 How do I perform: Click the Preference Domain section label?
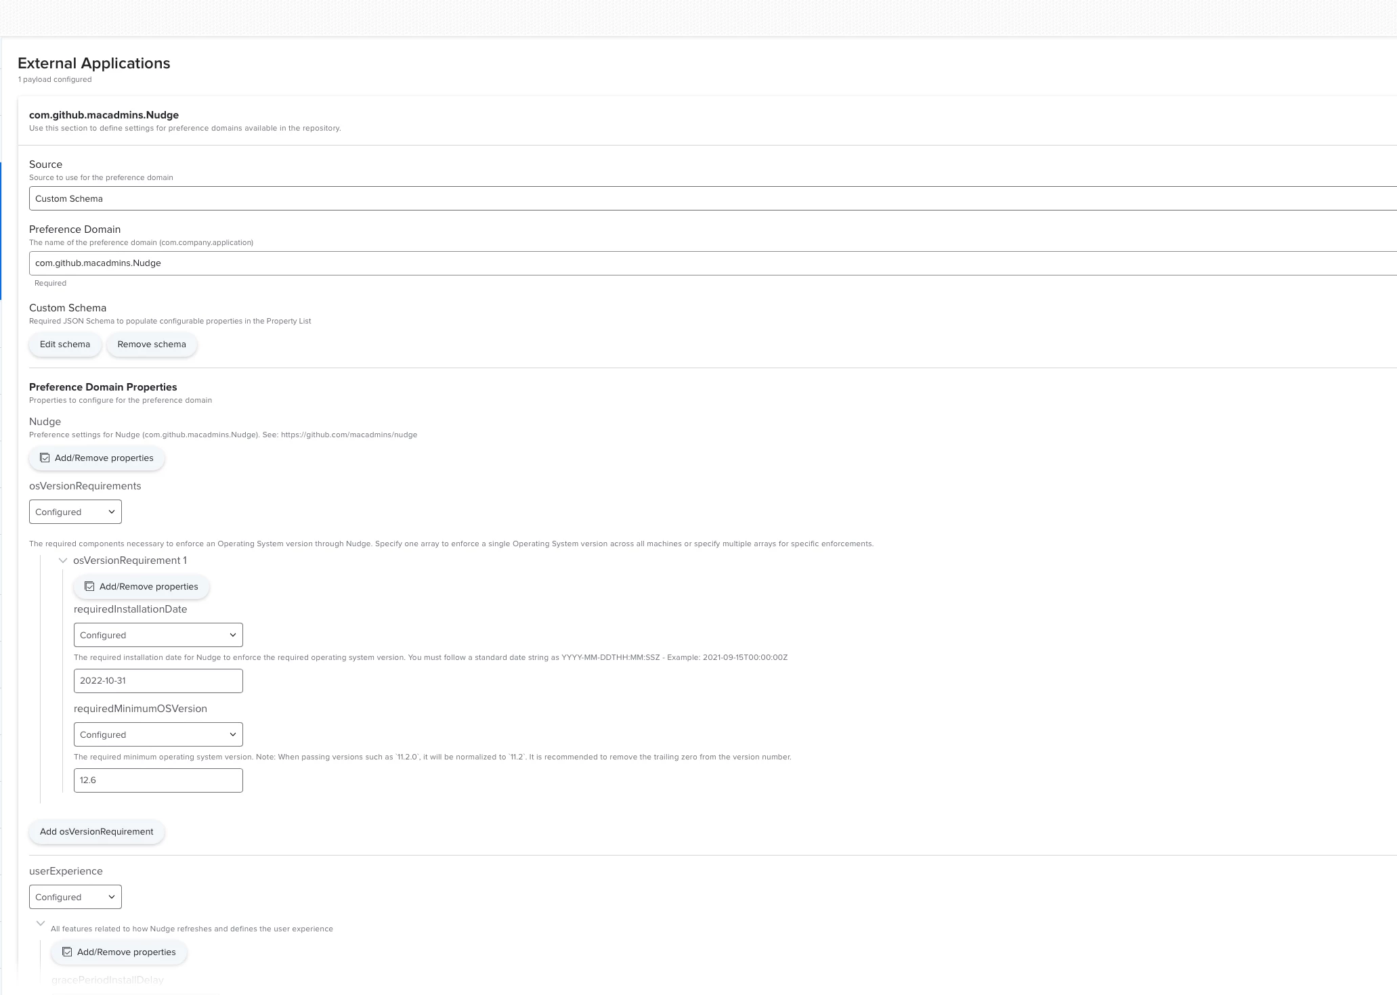coord(74,229)
